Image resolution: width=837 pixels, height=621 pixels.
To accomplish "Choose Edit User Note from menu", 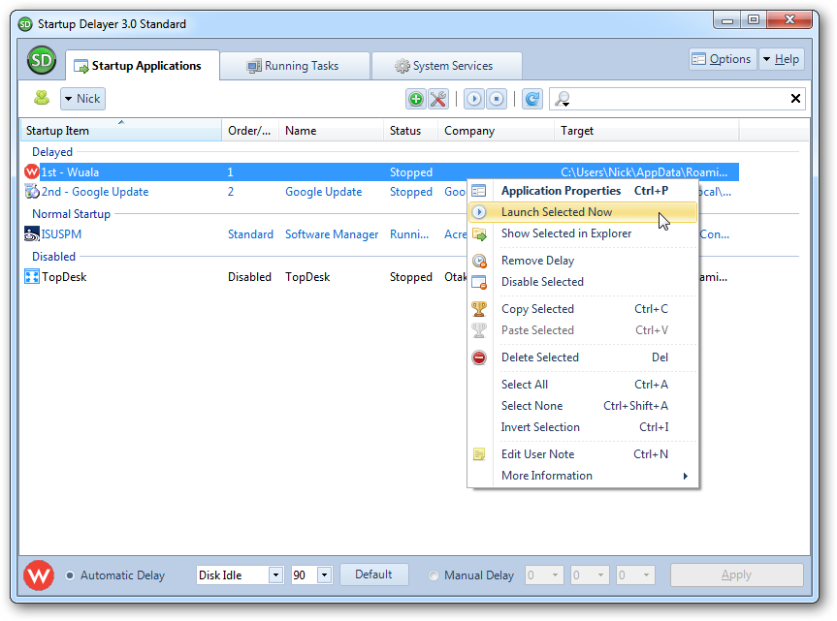I will pyautogui.click(x=583, y=454).
